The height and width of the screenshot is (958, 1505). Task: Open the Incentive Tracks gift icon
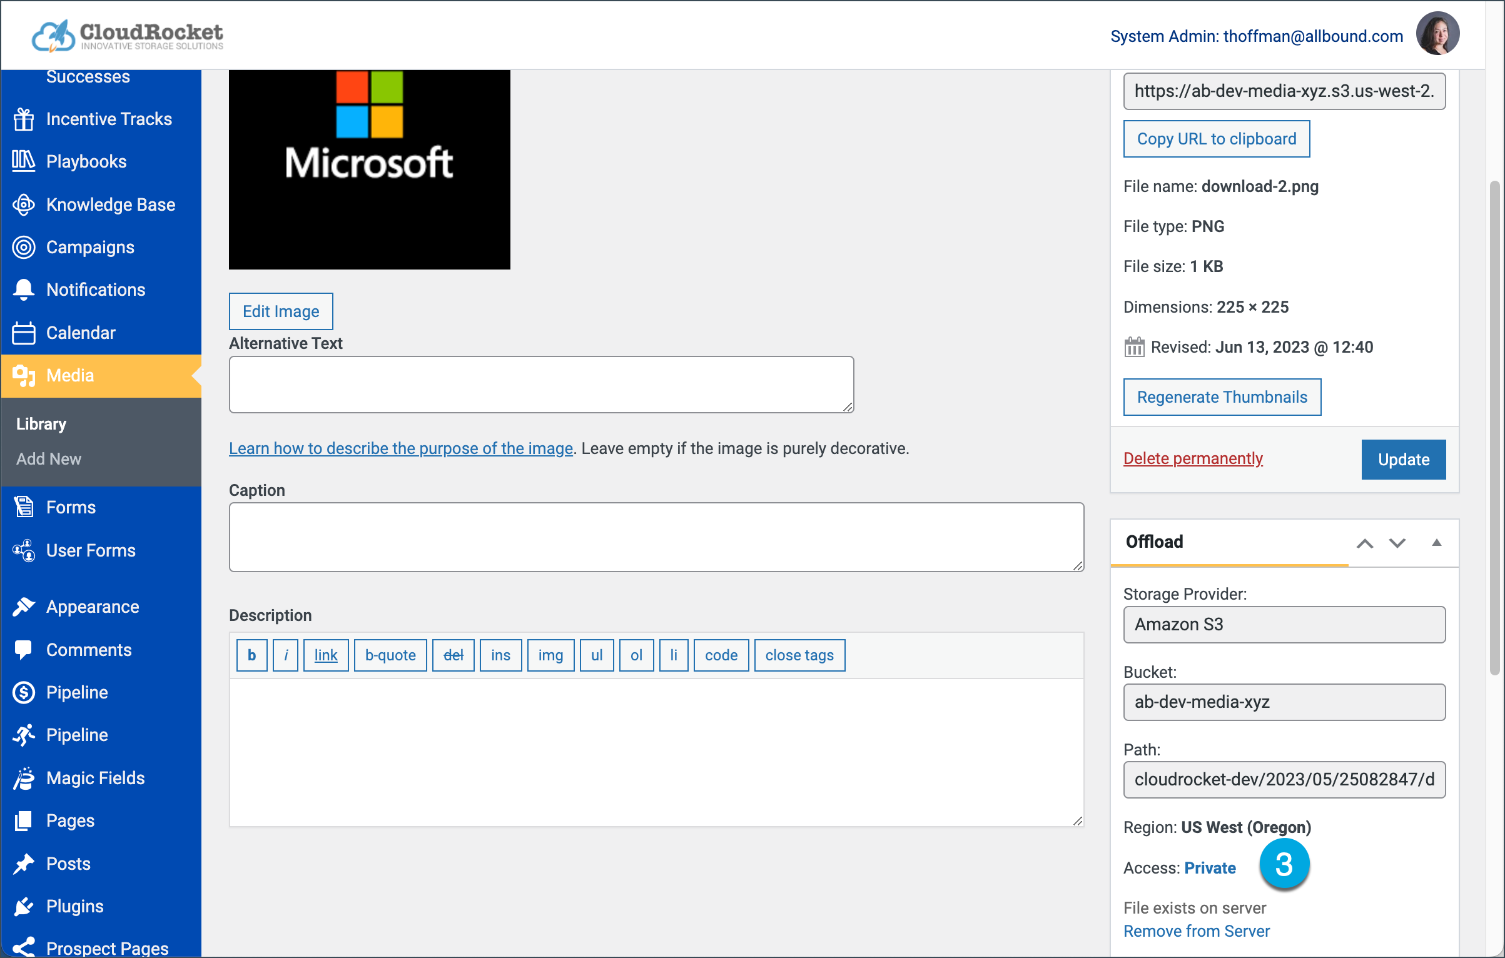[x=24, y=119]
